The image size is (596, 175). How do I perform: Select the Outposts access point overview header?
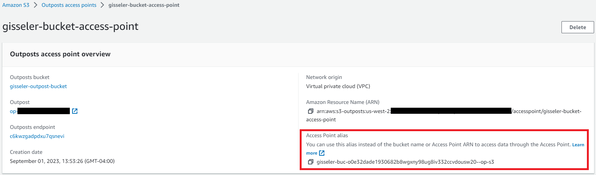pos(60,54)
